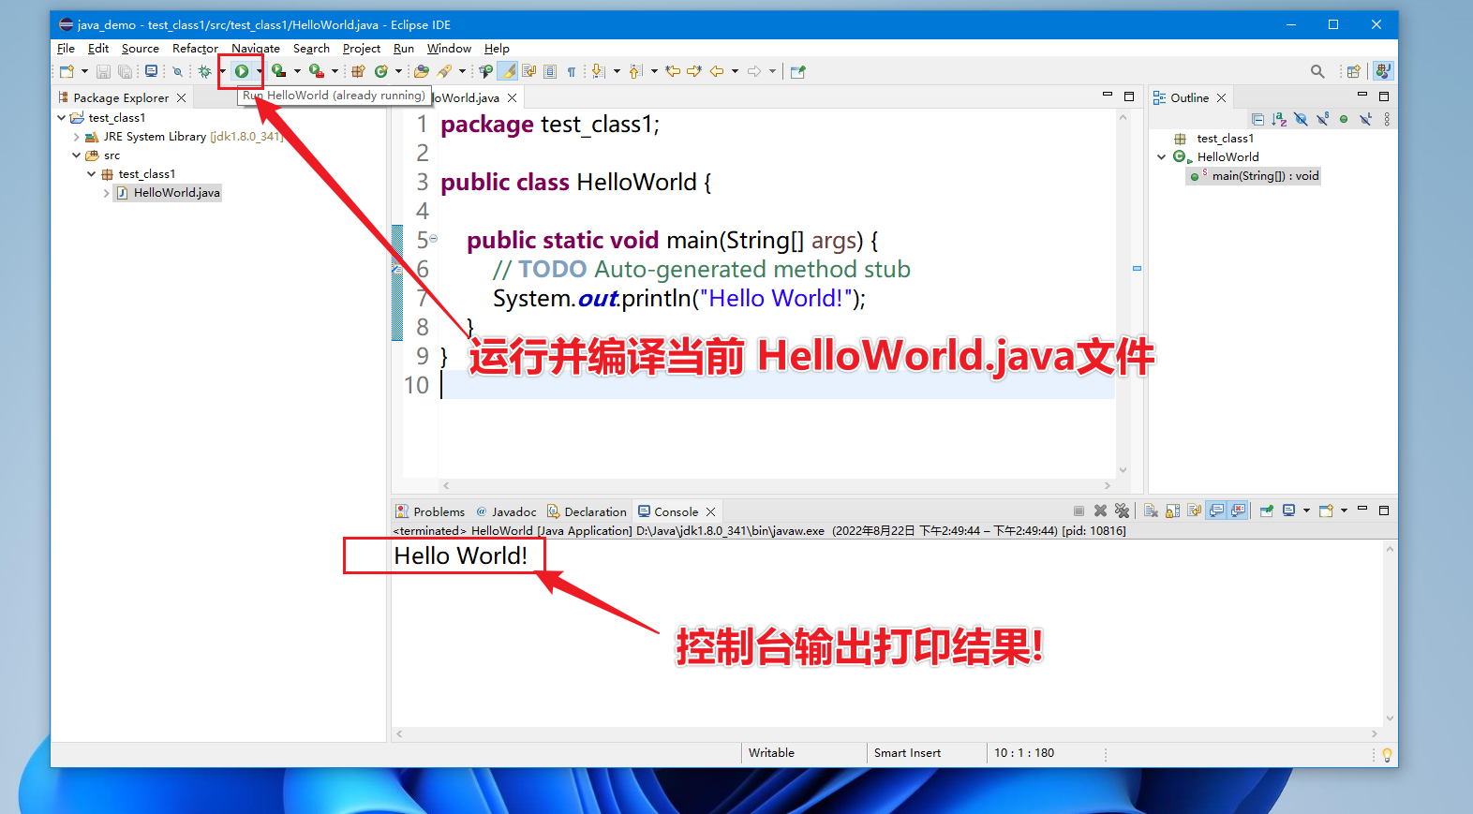Toggle Block Selection Mode icon
This screenshot has height=814, width=1473.
(550, 71)
